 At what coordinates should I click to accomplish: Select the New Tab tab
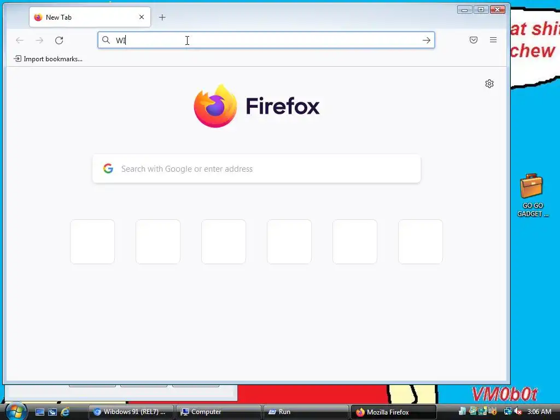(90, 17)
